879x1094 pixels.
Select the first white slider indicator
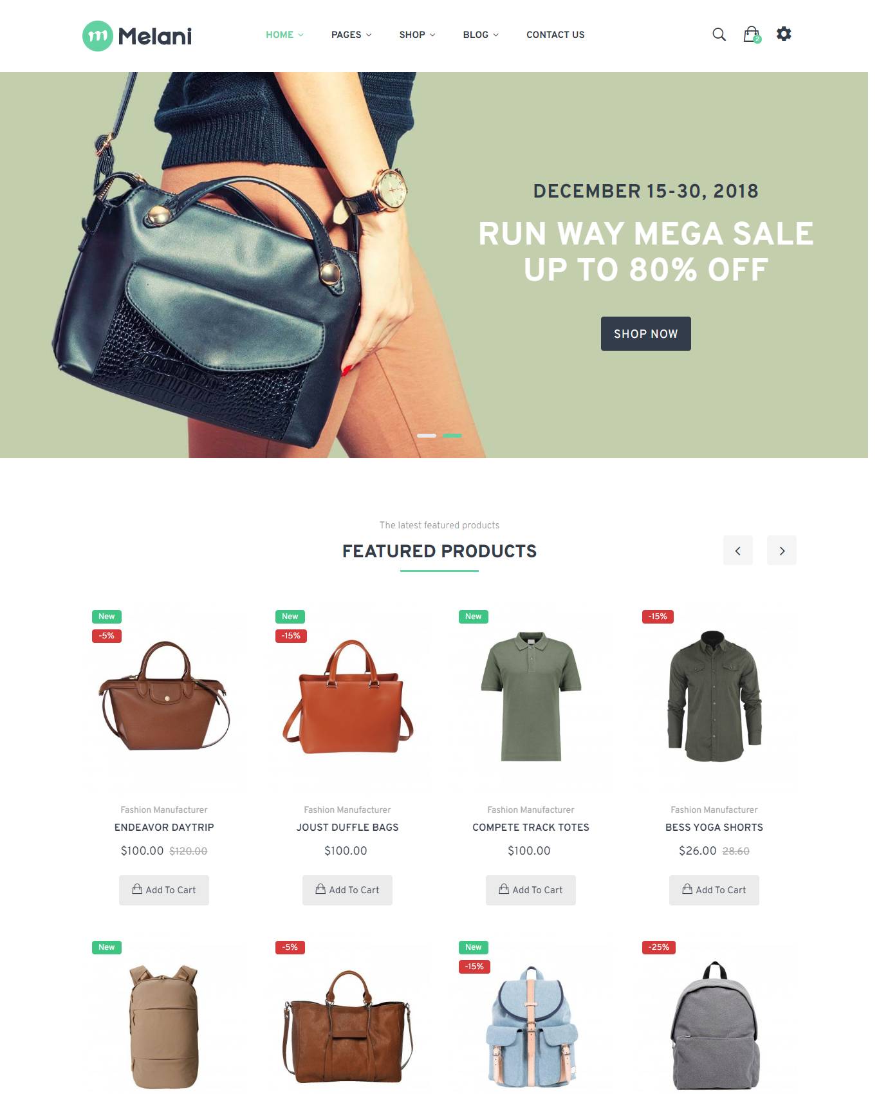(427, 436)
